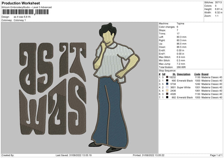The width and height of the screenshot is (224, 158).
Task: Click thread code 1242
Action: [x=197, y=84]
